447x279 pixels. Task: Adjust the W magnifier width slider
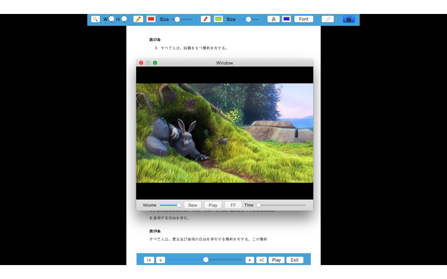point(111,19)
